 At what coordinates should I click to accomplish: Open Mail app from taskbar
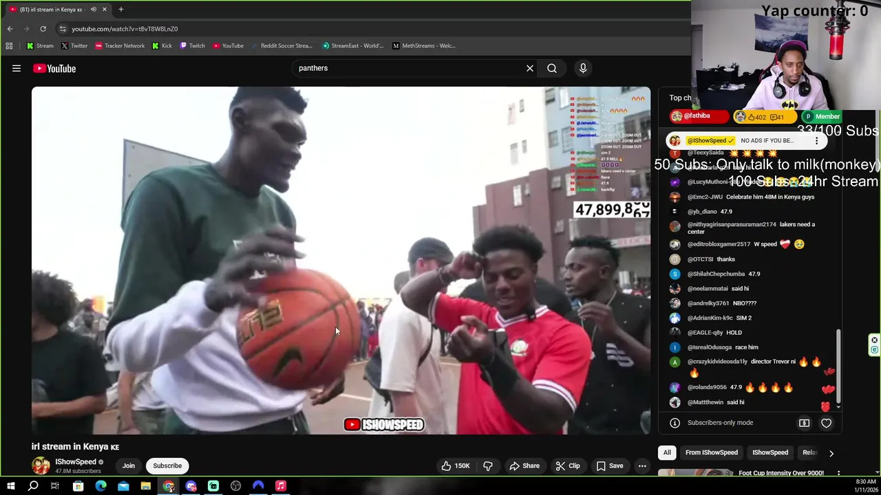click(123, 486)
